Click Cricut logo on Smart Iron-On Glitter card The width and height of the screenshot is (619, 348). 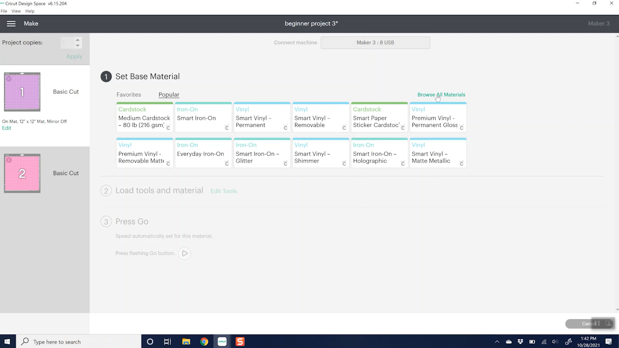pyautogui.click(x=285, y=163)
